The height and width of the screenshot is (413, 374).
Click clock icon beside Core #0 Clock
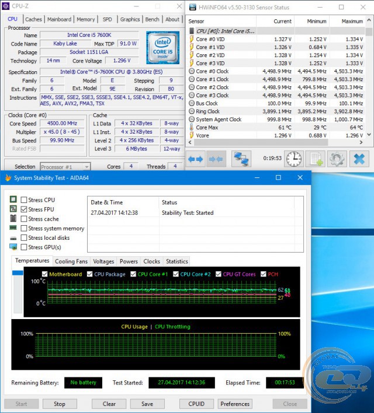click(x=192, y=71)
